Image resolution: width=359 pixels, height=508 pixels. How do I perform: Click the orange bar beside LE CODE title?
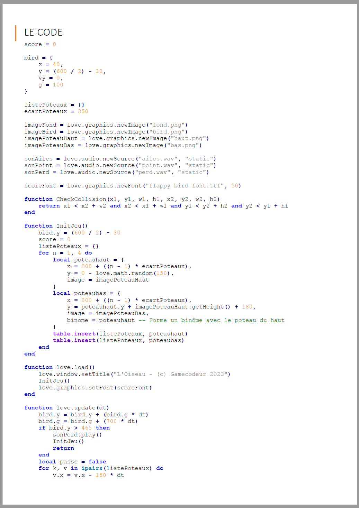(16, 33)
